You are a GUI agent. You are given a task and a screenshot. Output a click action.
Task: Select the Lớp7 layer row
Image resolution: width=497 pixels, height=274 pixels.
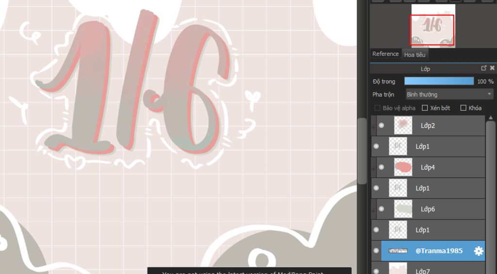click(x=428, y=268)
